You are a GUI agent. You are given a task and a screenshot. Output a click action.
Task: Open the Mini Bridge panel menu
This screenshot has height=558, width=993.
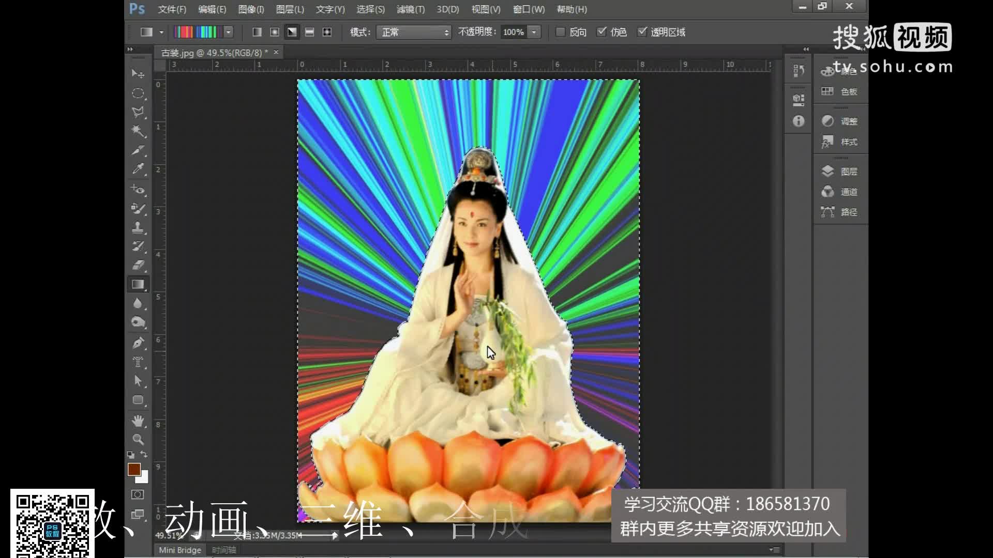(x=774, y=550)
